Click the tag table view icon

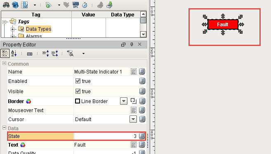click(x=24, y=5)
